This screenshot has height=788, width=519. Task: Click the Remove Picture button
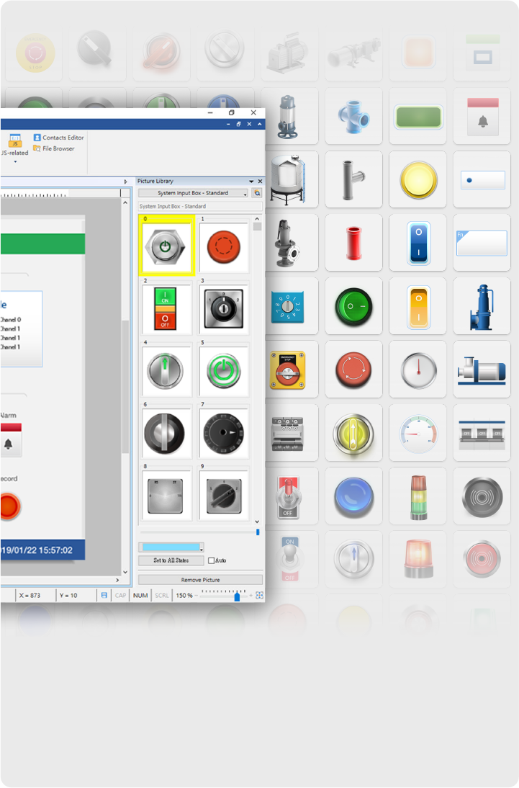[x=200, y=580]
